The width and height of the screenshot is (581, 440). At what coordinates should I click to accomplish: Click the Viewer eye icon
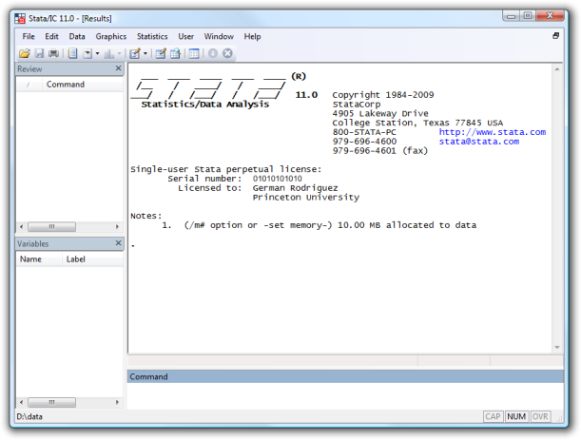tap(87, 54)
